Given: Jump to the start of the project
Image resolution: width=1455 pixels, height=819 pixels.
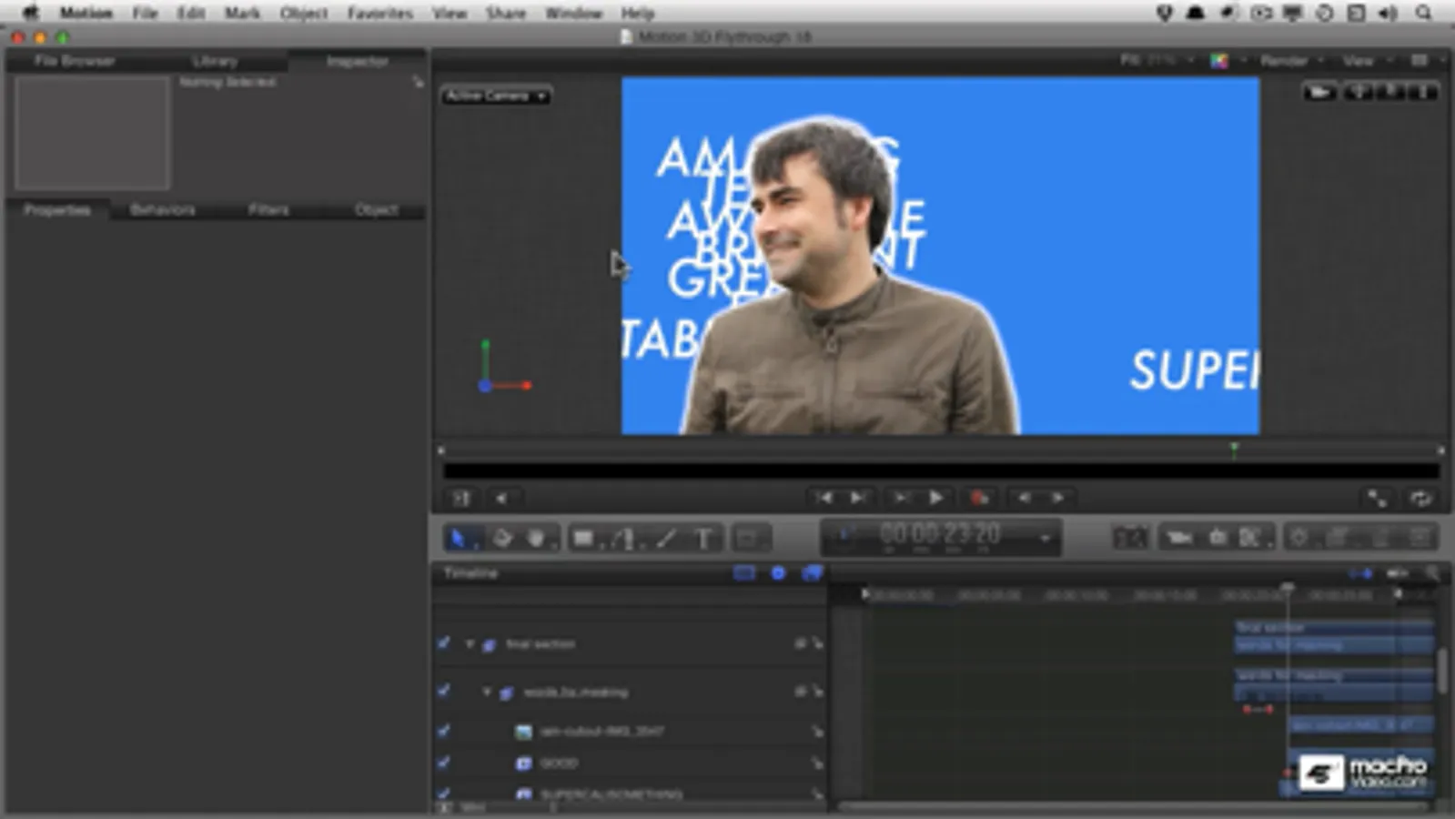Looking at the screenshot, I should tap(823, 498).
